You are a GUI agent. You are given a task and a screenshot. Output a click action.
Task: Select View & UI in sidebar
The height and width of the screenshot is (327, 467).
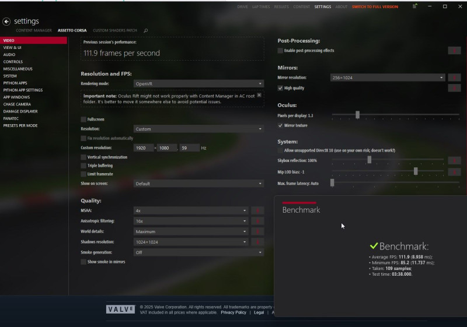[33, 48]
